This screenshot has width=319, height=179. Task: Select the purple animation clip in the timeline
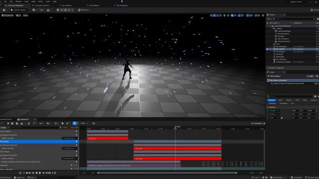tap(134, 166)
